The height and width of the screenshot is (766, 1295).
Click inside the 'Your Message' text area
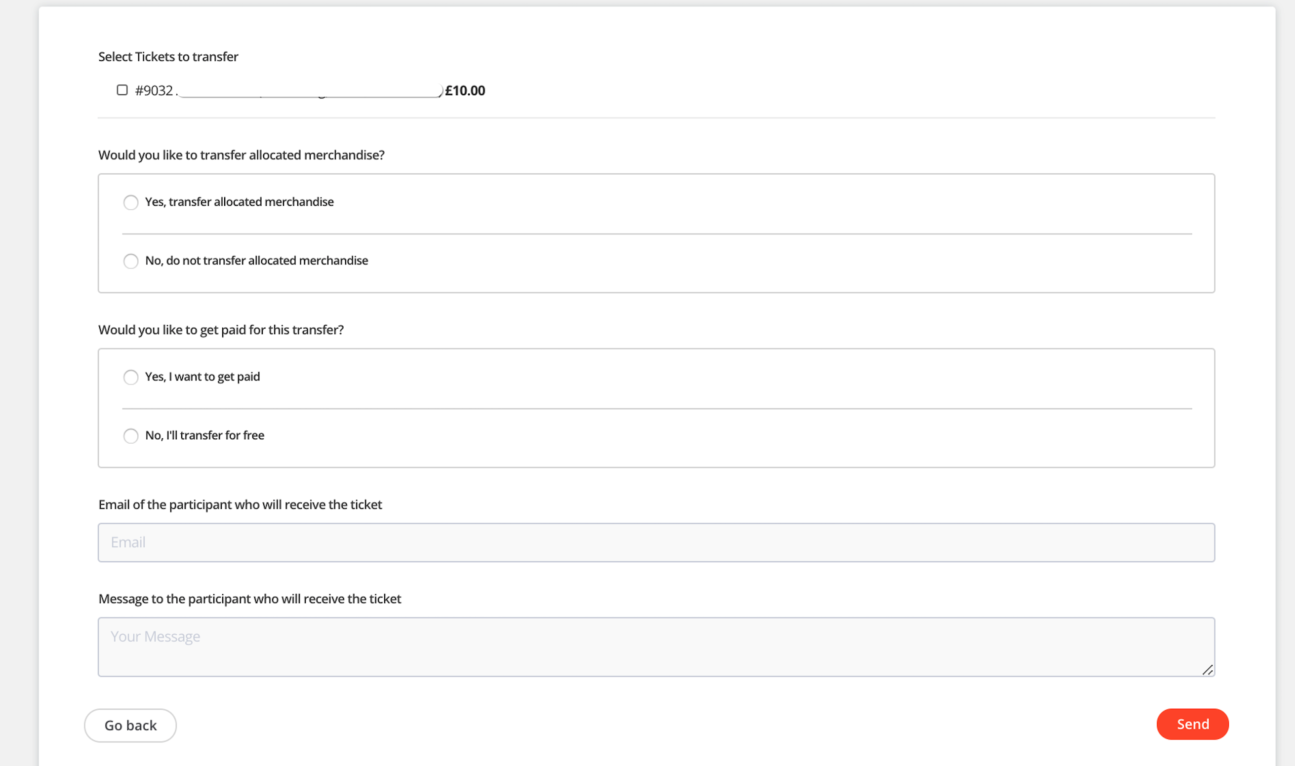coord(656,647)
